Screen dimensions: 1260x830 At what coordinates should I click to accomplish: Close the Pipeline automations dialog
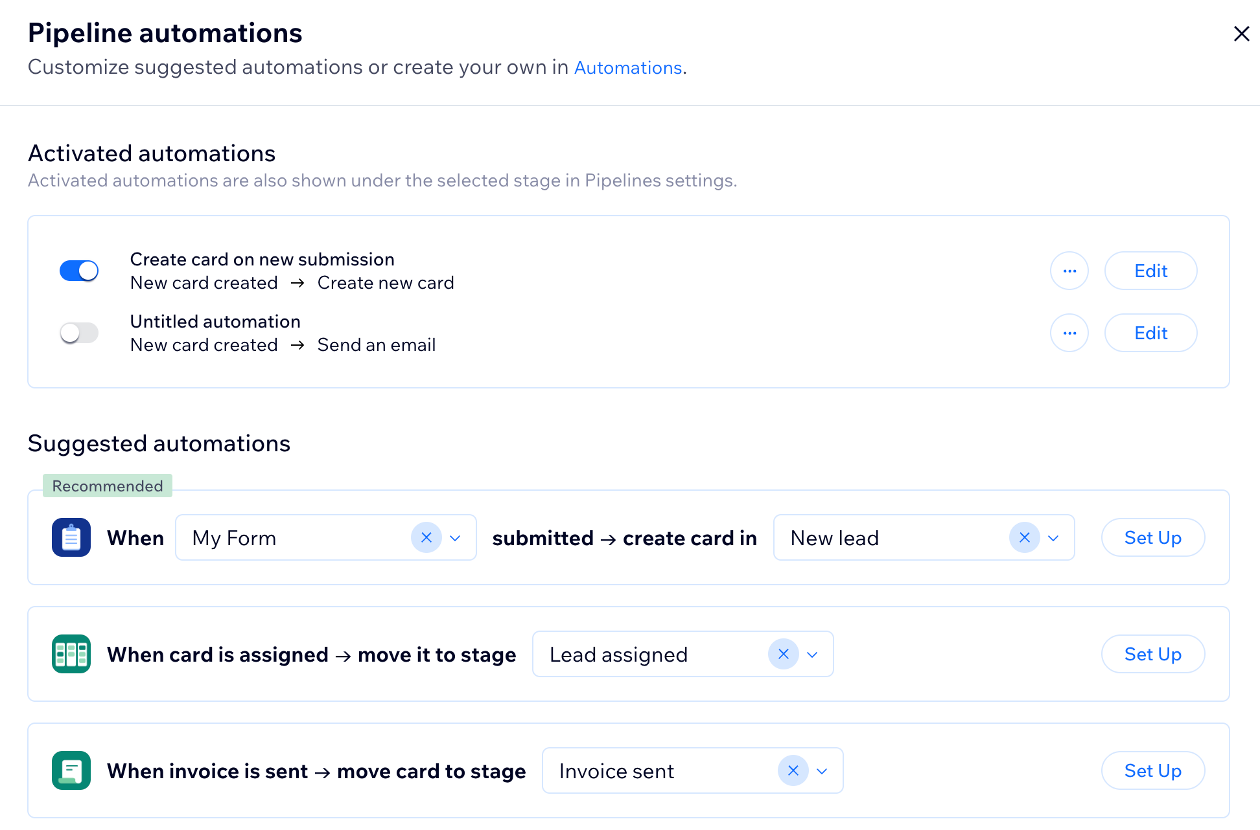click(x=1241, y=34)
